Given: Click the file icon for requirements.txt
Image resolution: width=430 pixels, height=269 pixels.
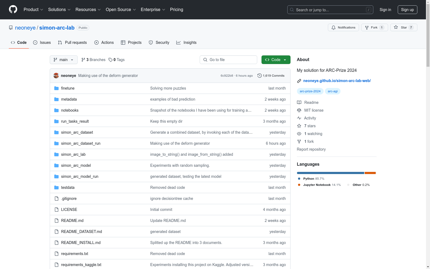Looking at the screenshot, I should [x=56, y=254].
